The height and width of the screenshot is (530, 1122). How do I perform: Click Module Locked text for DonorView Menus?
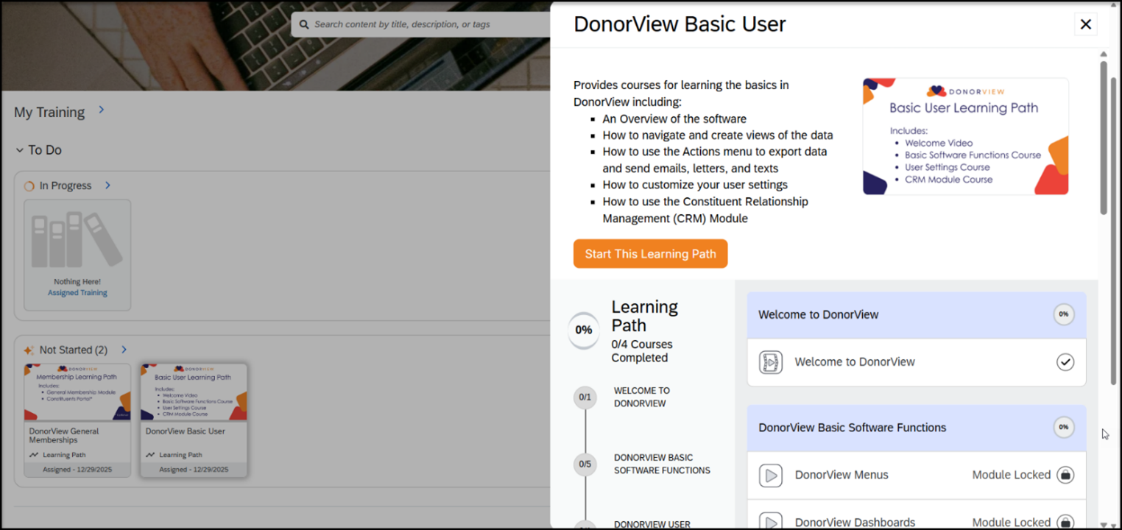coord(1011,475)
